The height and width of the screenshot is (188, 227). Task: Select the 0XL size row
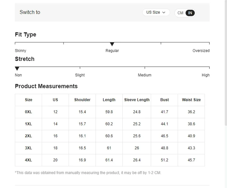click(28, 112)
